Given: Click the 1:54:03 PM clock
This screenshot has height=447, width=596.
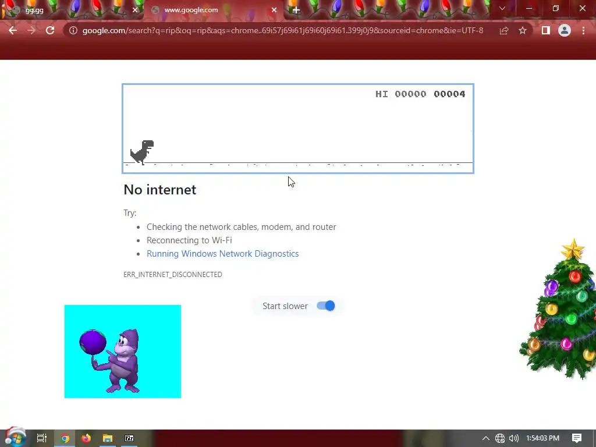Looking at the screenshot, I should click(543, 438).
